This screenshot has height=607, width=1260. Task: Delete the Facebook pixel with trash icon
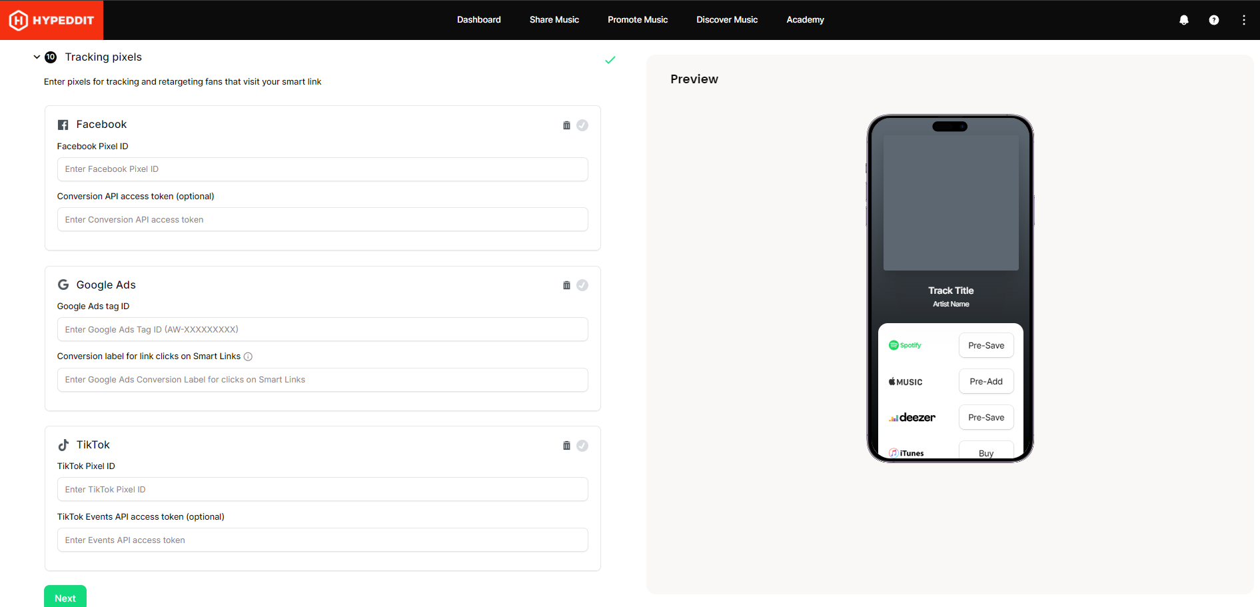click(x=566, y=125)
